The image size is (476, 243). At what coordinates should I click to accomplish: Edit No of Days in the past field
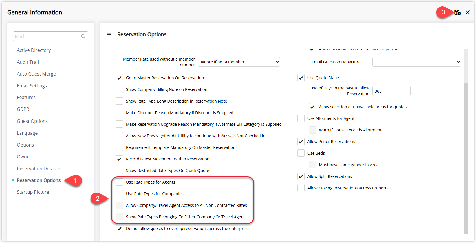[391, 91]
